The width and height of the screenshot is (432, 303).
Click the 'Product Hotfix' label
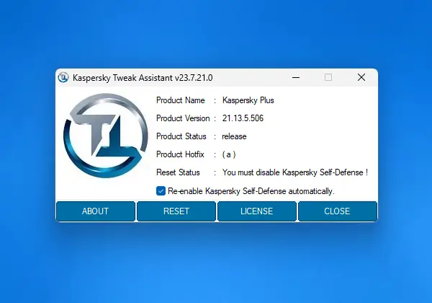pos(180,154)
